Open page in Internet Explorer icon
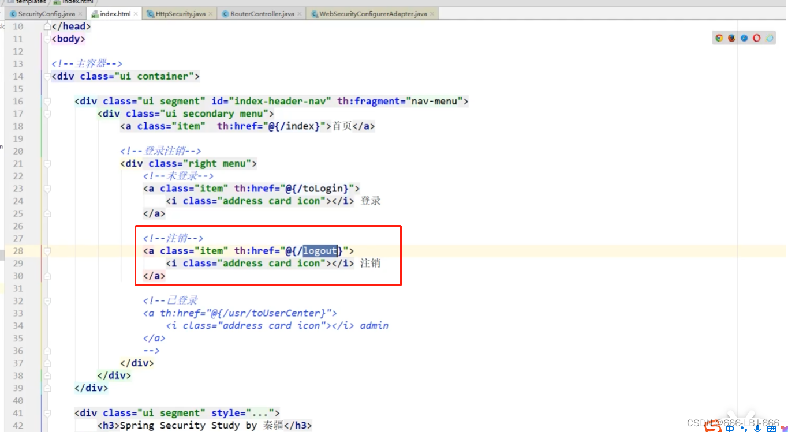Screen dimensions: 788x432 point(770,38)
